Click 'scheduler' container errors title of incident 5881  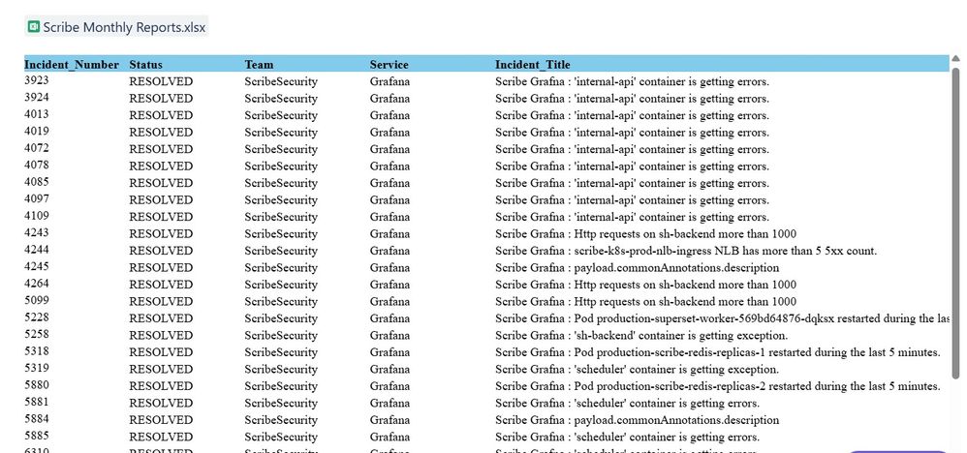tap(627, 404)
